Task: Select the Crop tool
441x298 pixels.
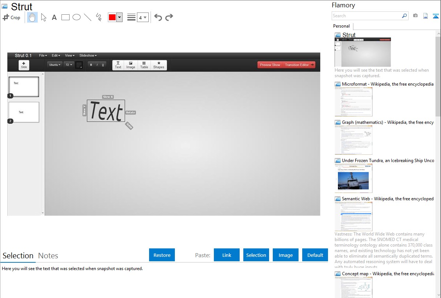Action: tap(11, 17)
